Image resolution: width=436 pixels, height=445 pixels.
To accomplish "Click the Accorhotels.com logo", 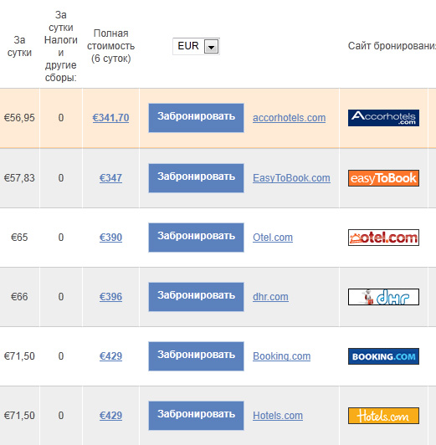I will (x=383, y=118).
